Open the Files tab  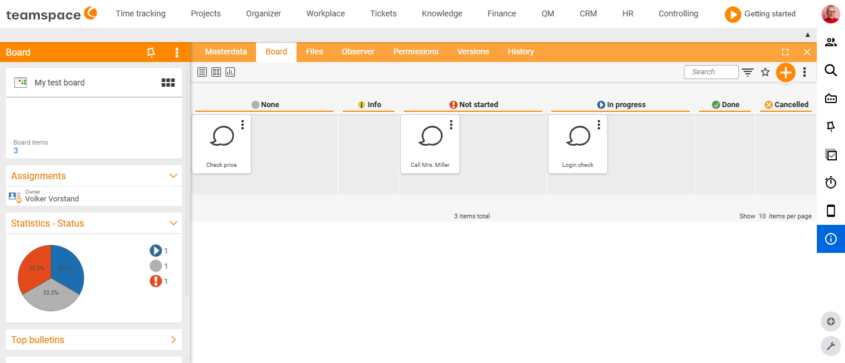[x=315, y=52]
